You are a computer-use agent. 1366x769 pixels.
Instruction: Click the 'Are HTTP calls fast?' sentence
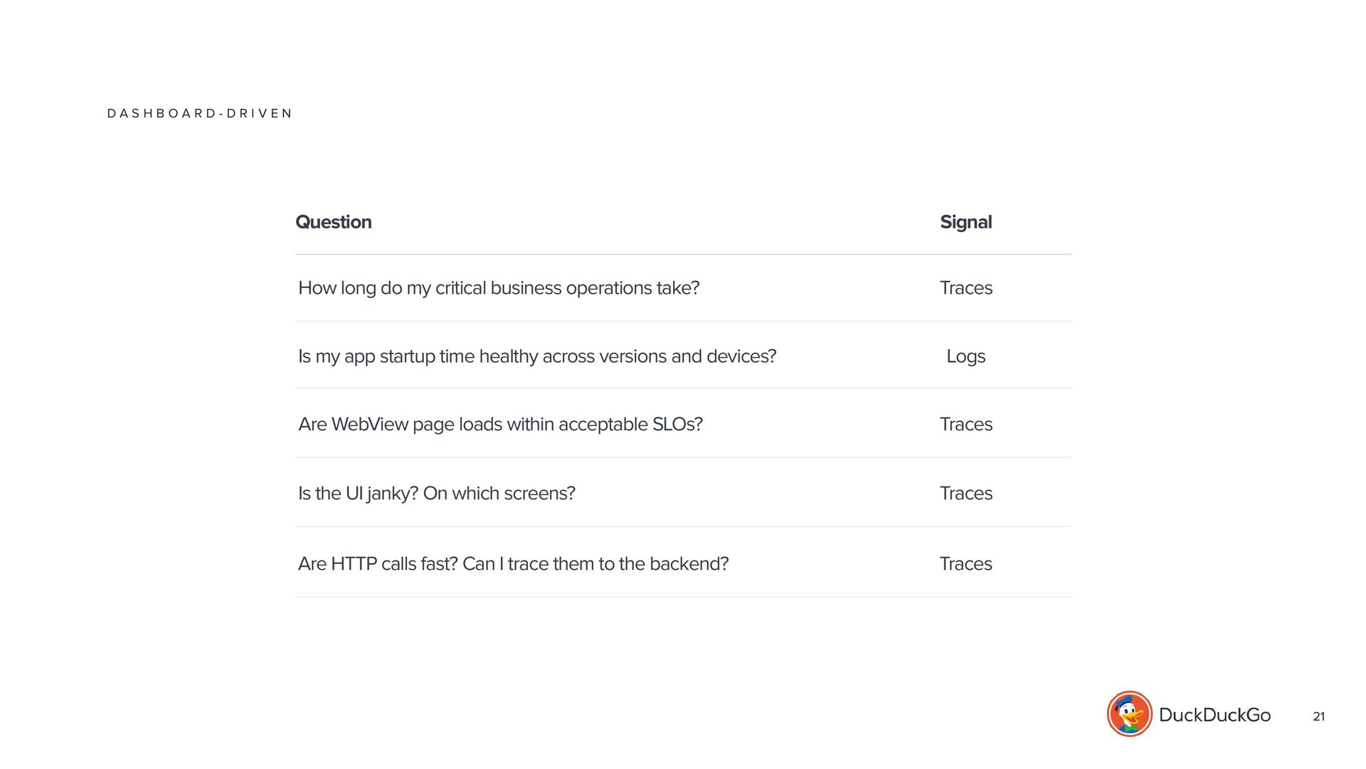point(377,564)
